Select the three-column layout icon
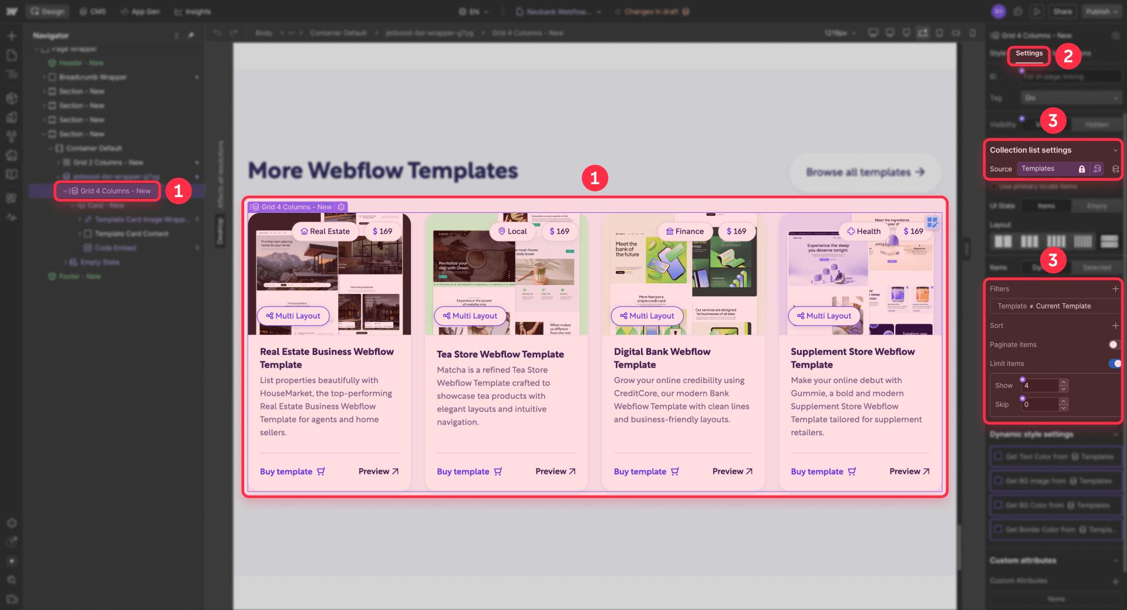This screenshot has width=1127, height=610. 1030,241
